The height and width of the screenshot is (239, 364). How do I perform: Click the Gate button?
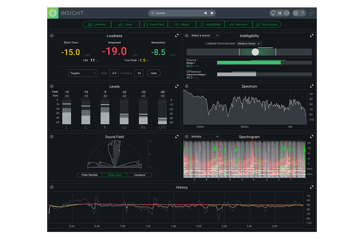tap(154, 73)
